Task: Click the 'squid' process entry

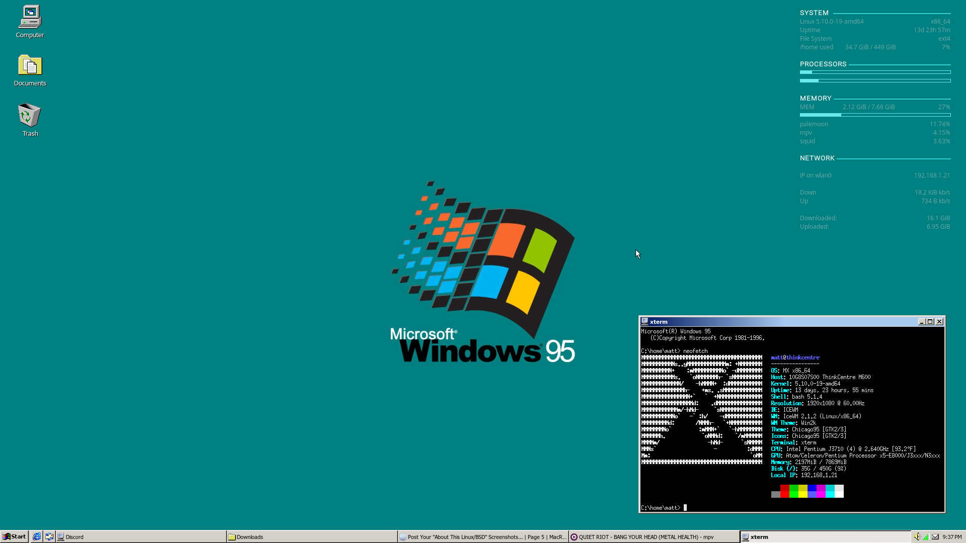Action: pyautogui.click(x=875, y=141)
